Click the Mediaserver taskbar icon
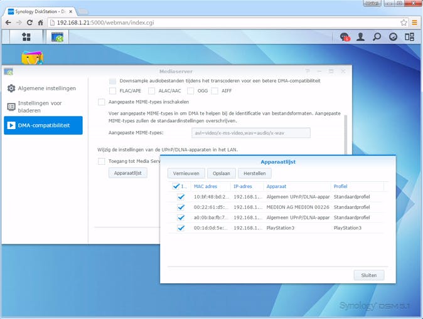The height and width of the screenshot is (319, 423). pyautogui.click(x=59, y=37)
